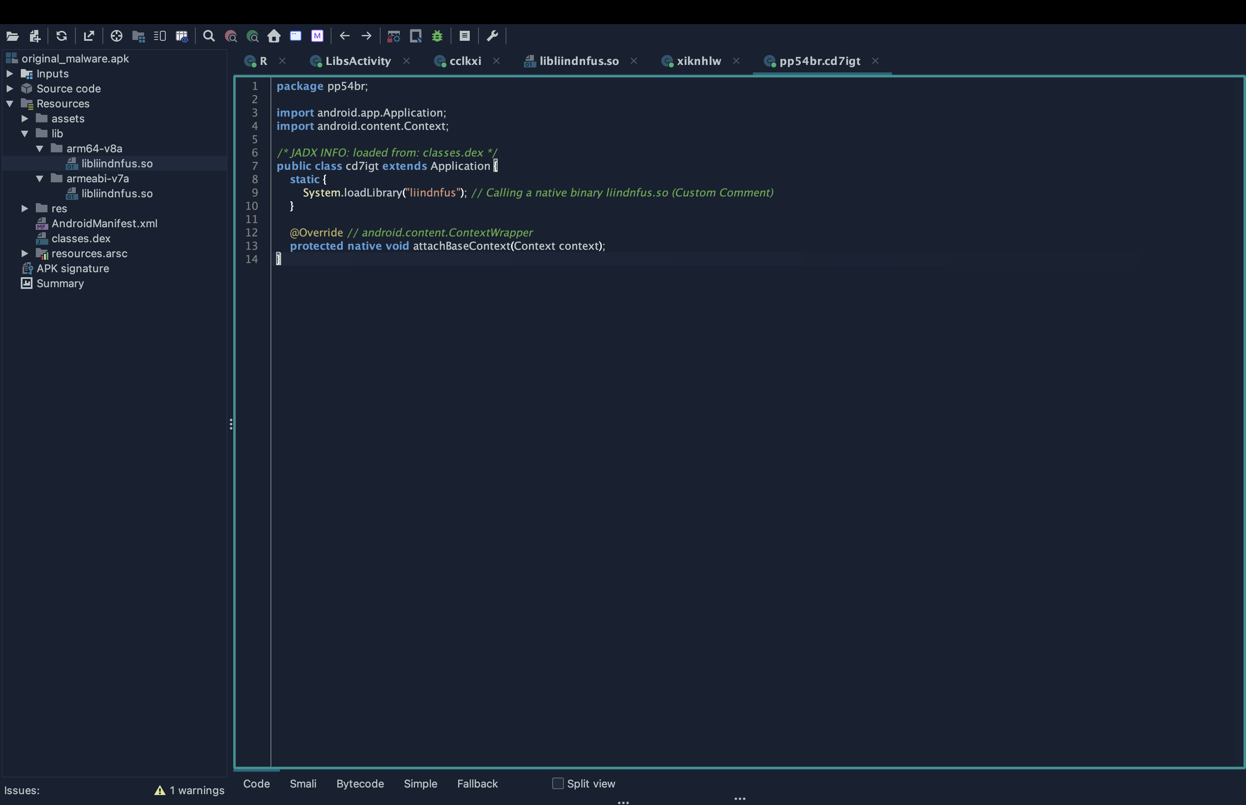Viewport: 1246px width, 805px height.
Task: Click the yellow warning triangle icon
Action: click(160, 790)
